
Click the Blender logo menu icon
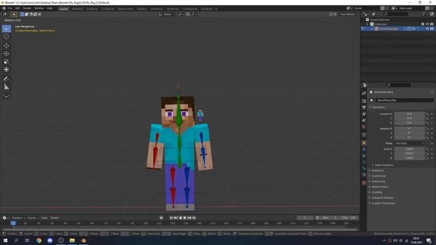(x=4, y=8)
